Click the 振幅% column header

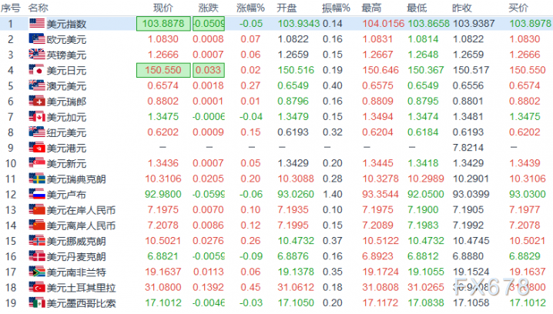[336, 8]
